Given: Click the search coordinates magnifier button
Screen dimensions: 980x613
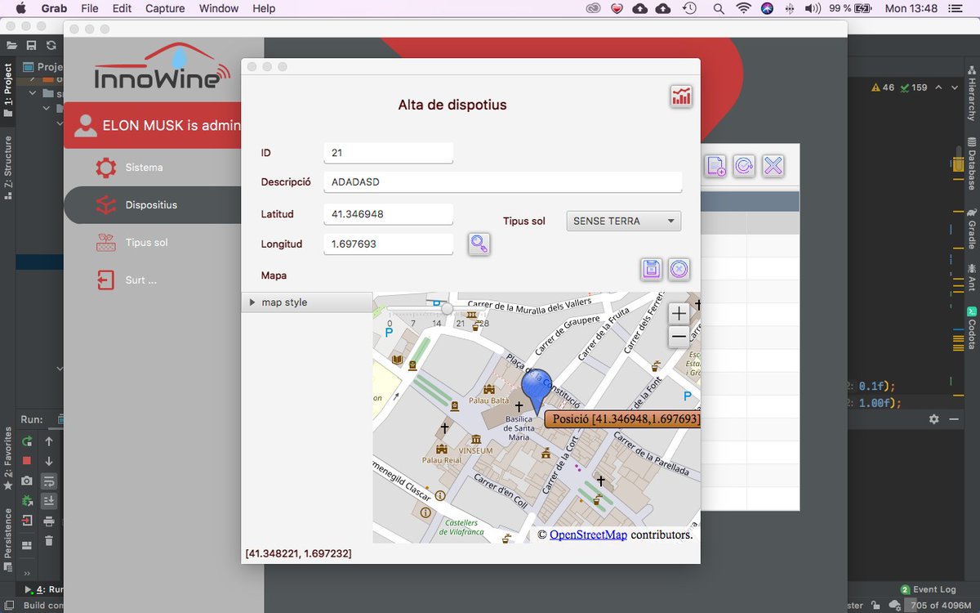Looking at the screenshot, I should (x=479, y=244).
